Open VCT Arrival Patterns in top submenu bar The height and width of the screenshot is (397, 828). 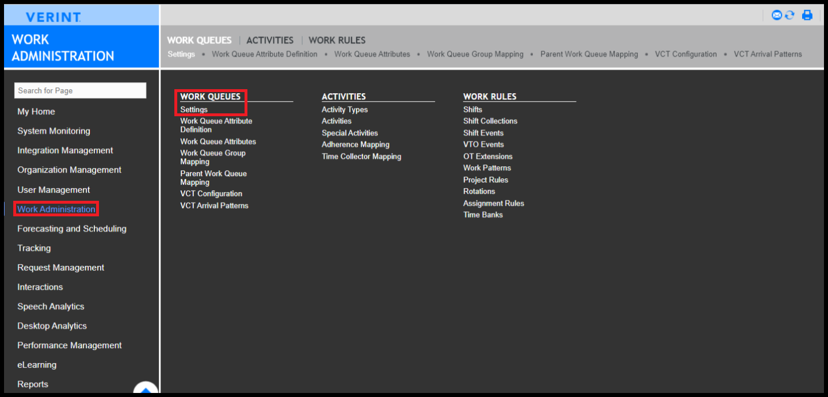(x=768, y=54)
